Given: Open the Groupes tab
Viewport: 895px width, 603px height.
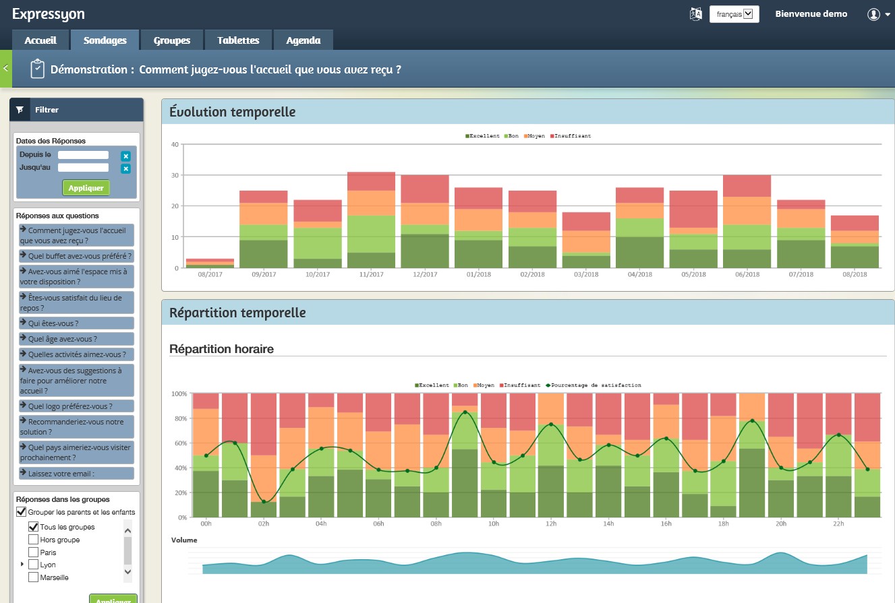Looking at the screenshot, I should [172, 40].
